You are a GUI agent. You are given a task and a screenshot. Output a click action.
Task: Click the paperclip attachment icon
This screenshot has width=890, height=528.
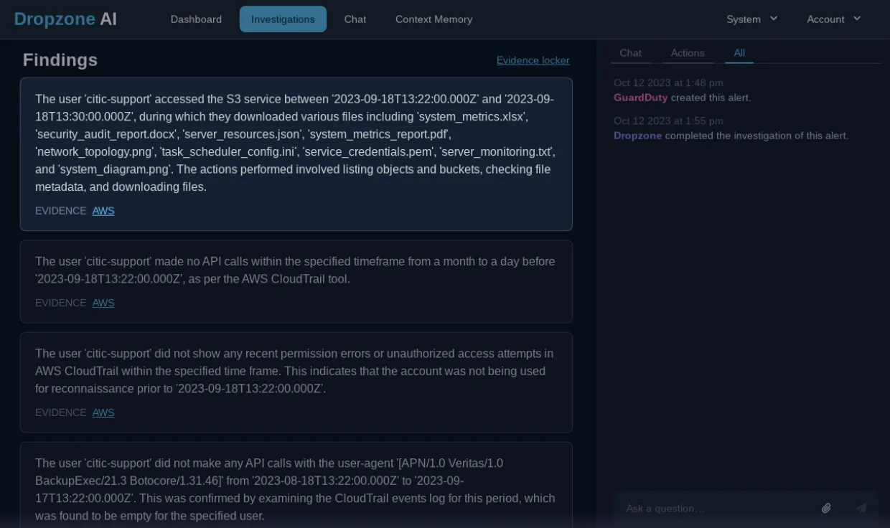826,507
